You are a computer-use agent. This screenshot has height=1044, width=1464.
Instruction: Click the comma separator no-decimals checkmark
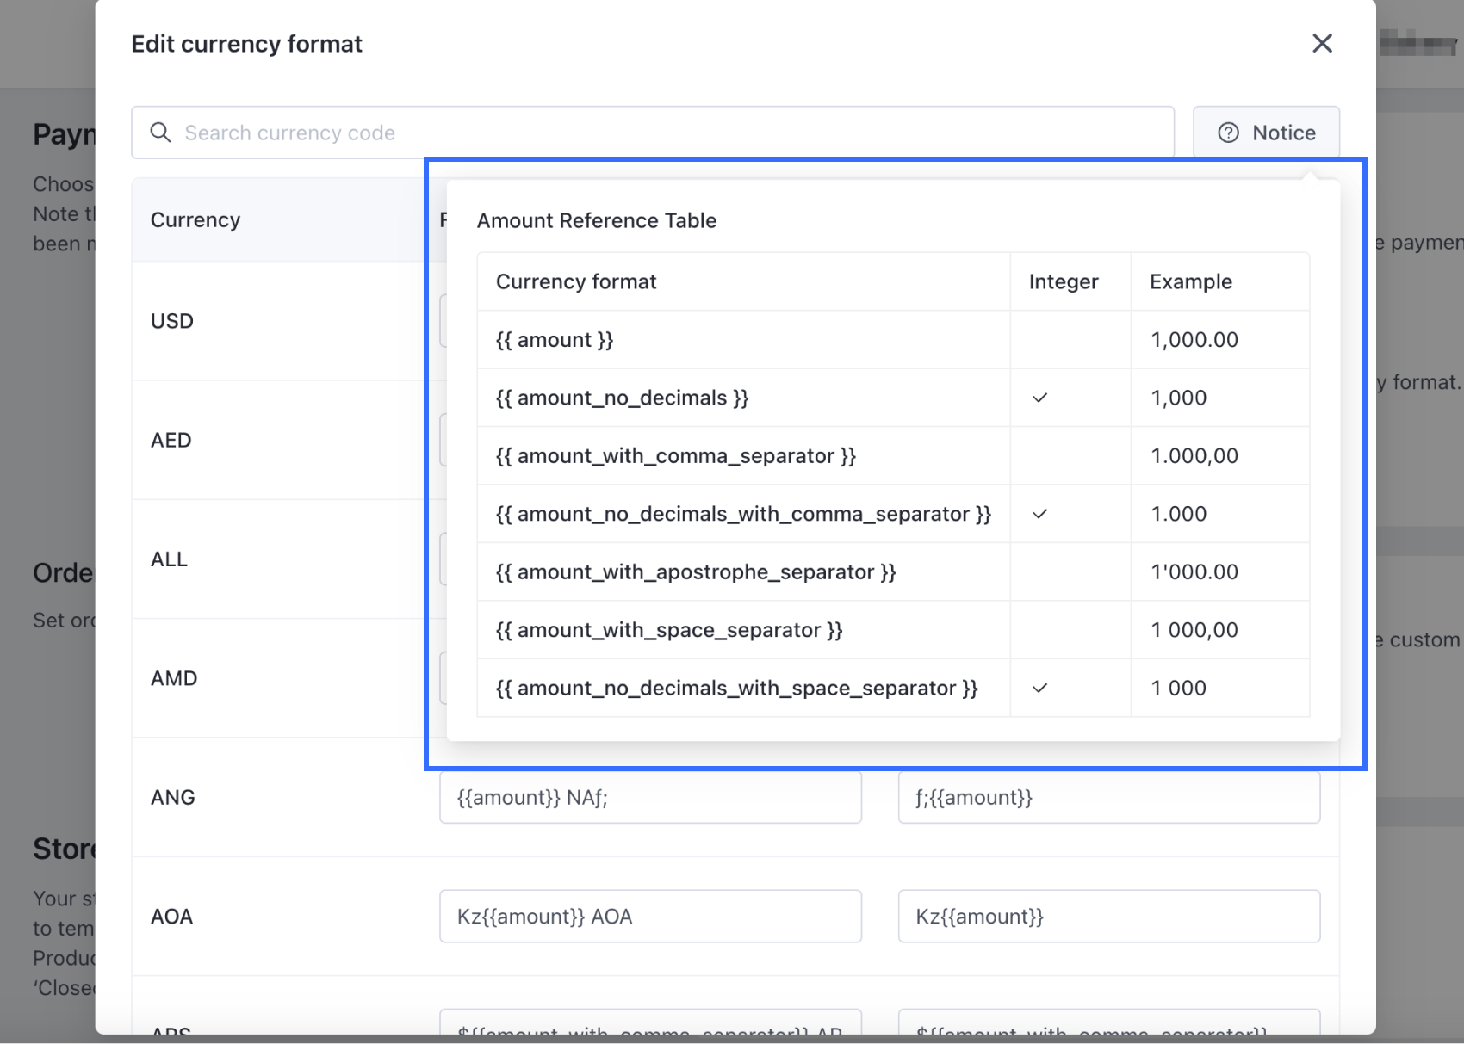(1039, 514)
